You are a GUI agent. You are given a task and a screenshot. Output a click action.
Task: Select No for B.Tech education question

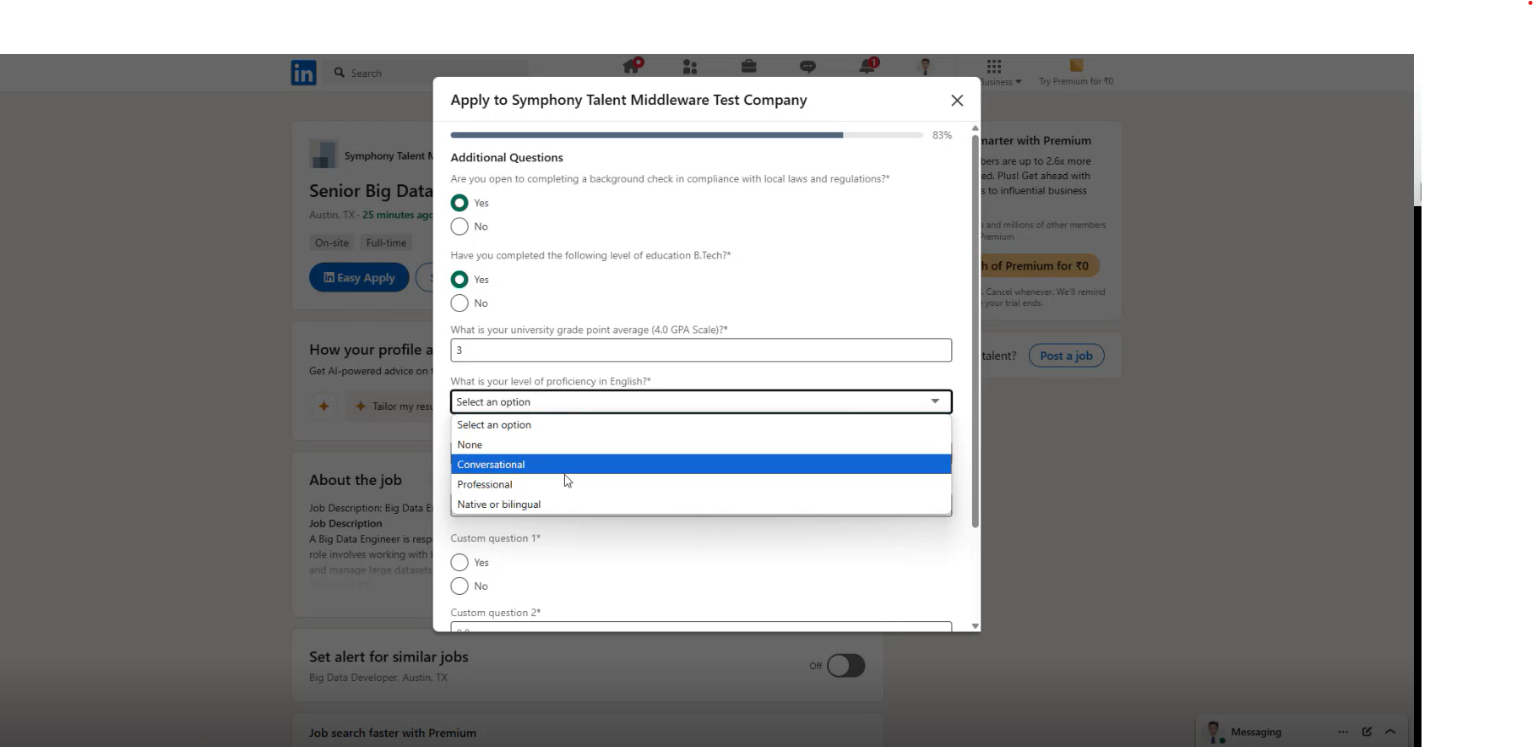pos(459,303)
